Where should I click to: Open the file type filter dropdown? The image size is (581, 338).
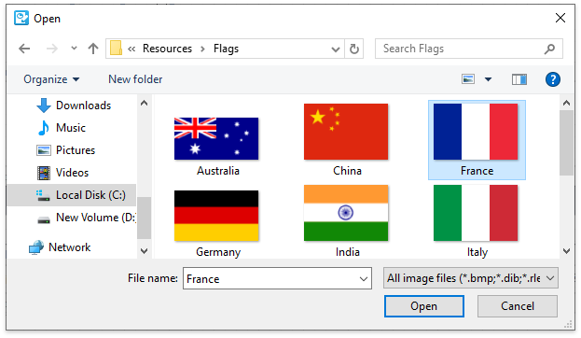coord(471,278)
